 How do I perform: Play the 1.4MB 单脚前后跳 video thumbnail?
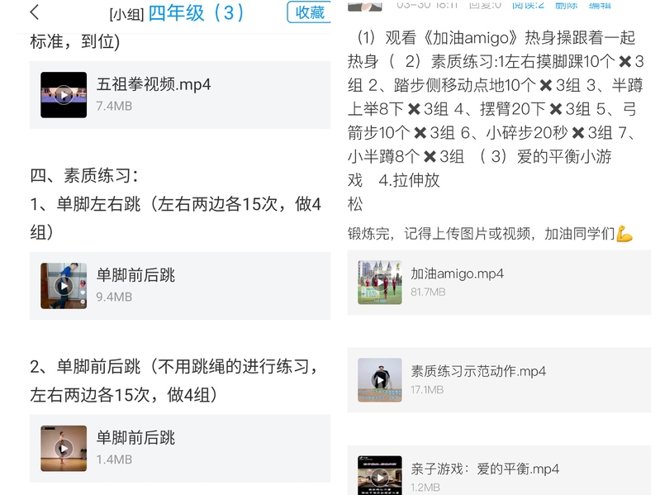[64, 448]
